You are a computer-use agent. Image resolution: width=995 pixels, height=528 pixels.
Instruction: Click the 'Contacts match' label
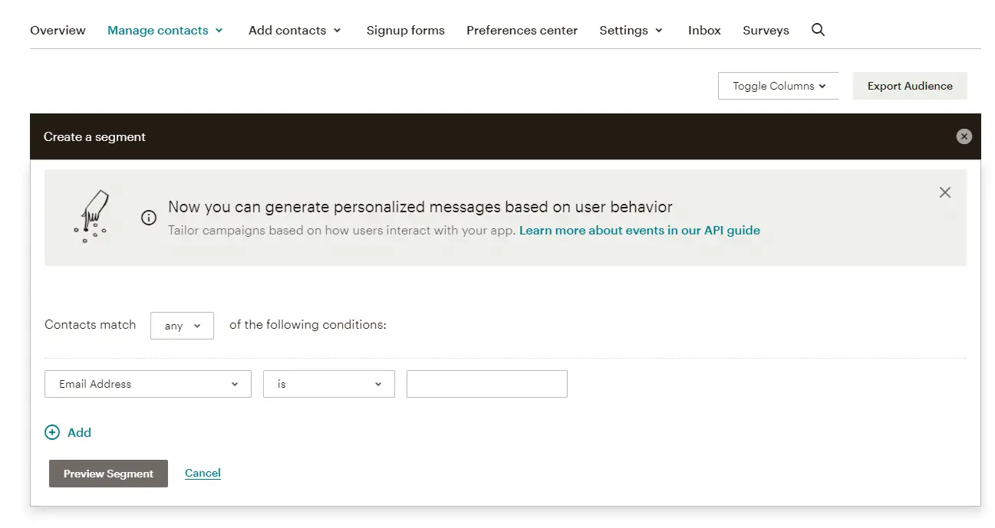click(x=91, y=324)
